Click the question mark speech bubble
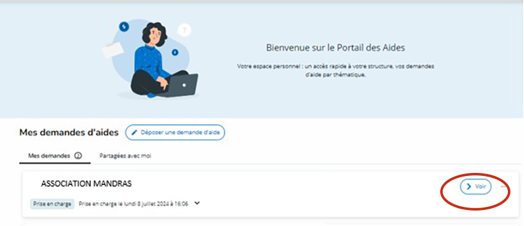The image size is (524, 226). 184,30
